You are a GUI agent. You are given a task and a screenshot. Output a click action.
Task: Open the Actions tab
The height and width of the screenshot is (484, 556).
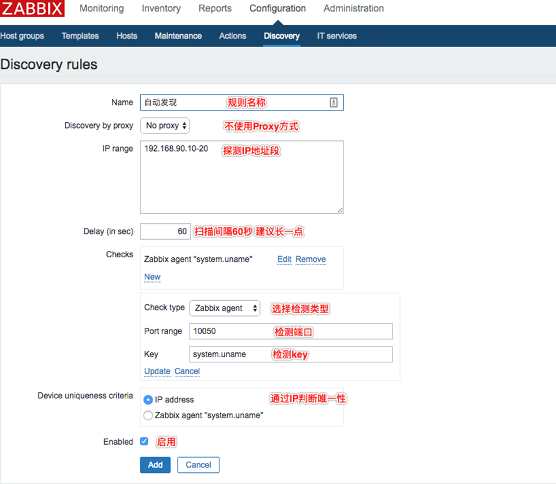pos(232,36)
